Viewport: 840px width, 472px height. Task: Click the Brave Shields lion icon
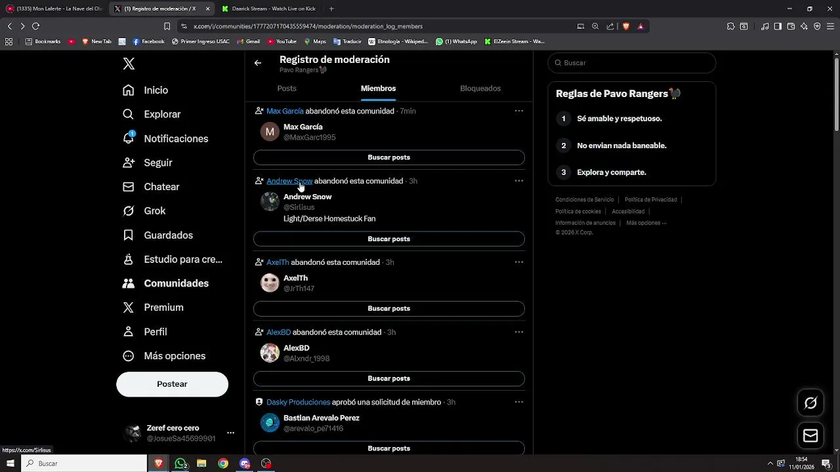(626, 26)
